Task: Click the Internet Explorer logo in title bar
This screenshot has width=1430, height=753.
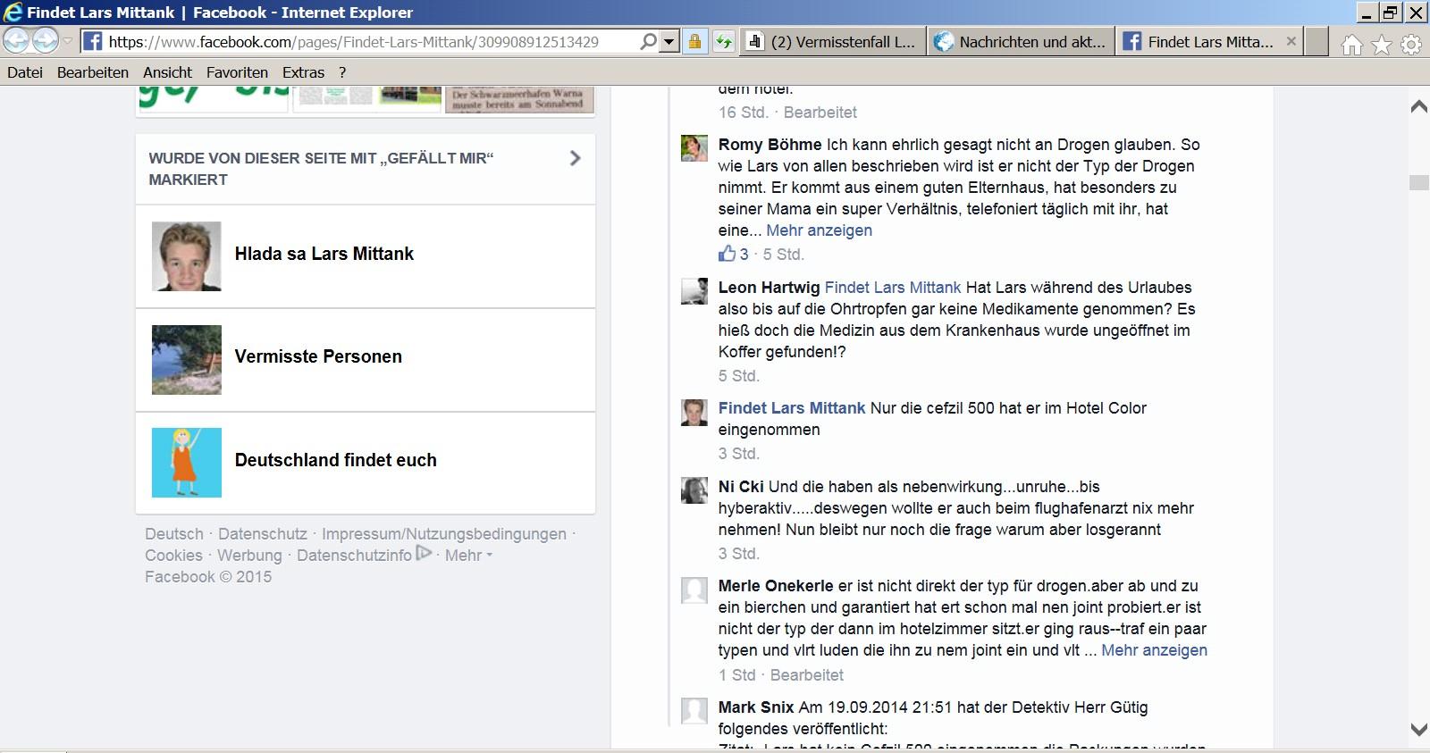Action: [13, 13]
